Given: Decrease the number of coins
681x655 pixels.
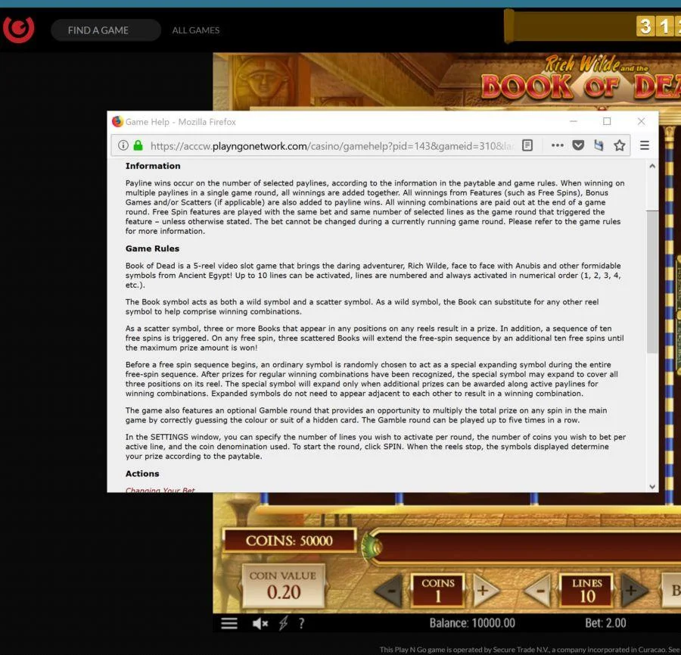Looking at the screenshot, I should (390, 590).
